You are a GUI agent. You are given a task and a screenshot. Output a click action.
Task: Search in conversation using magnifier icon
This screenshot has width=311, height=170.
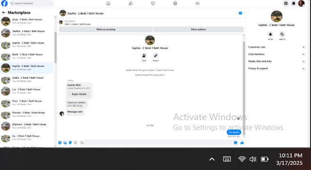pos(282,34)
